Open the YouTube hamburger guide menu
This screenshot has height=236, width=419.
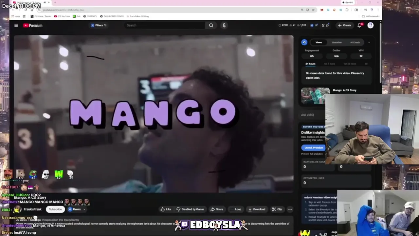16,25
